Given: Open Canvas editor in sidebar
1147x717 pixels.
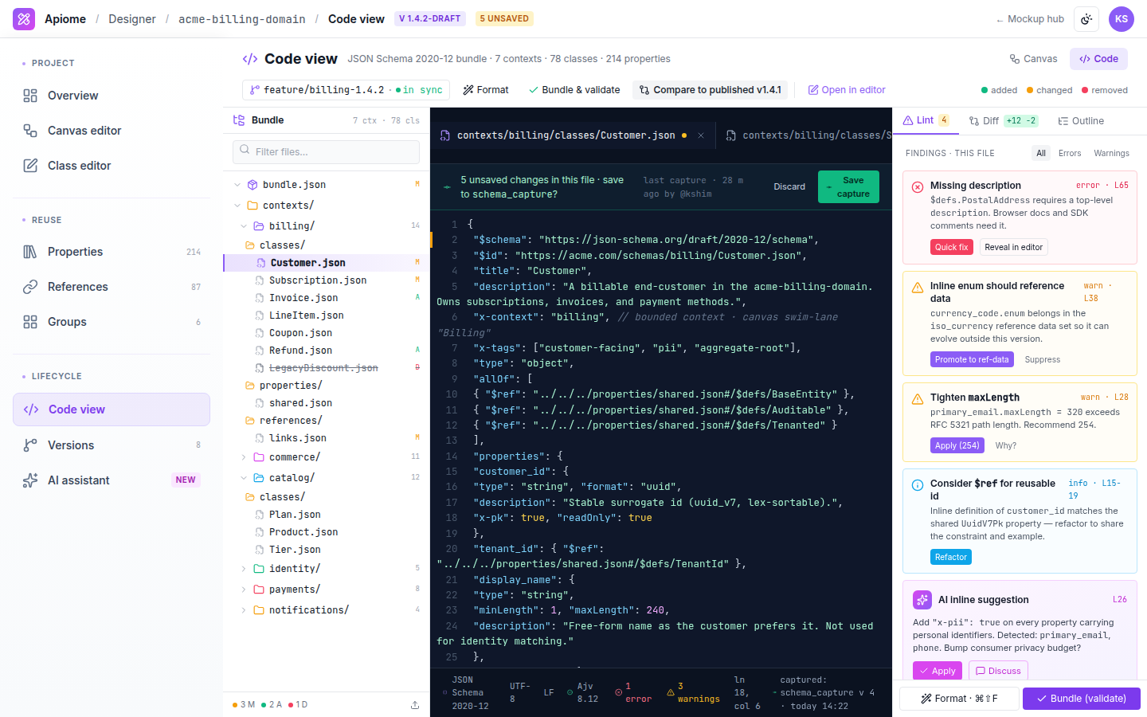Looking at the screenshot, I should (112, 131).
